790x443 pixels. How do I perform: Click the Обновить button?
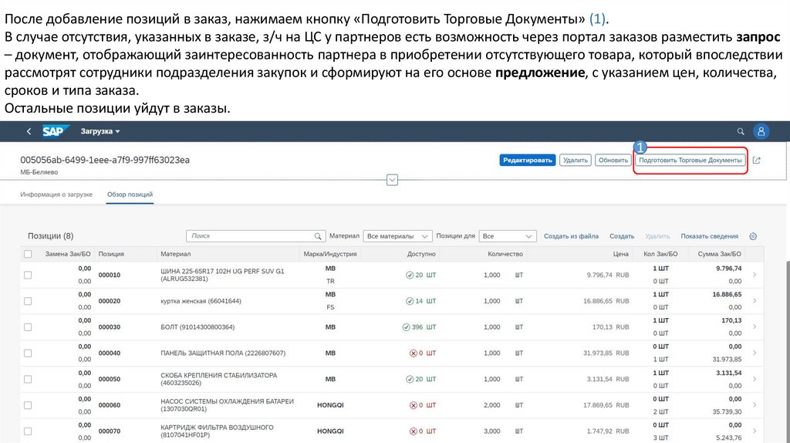point(613,161)
